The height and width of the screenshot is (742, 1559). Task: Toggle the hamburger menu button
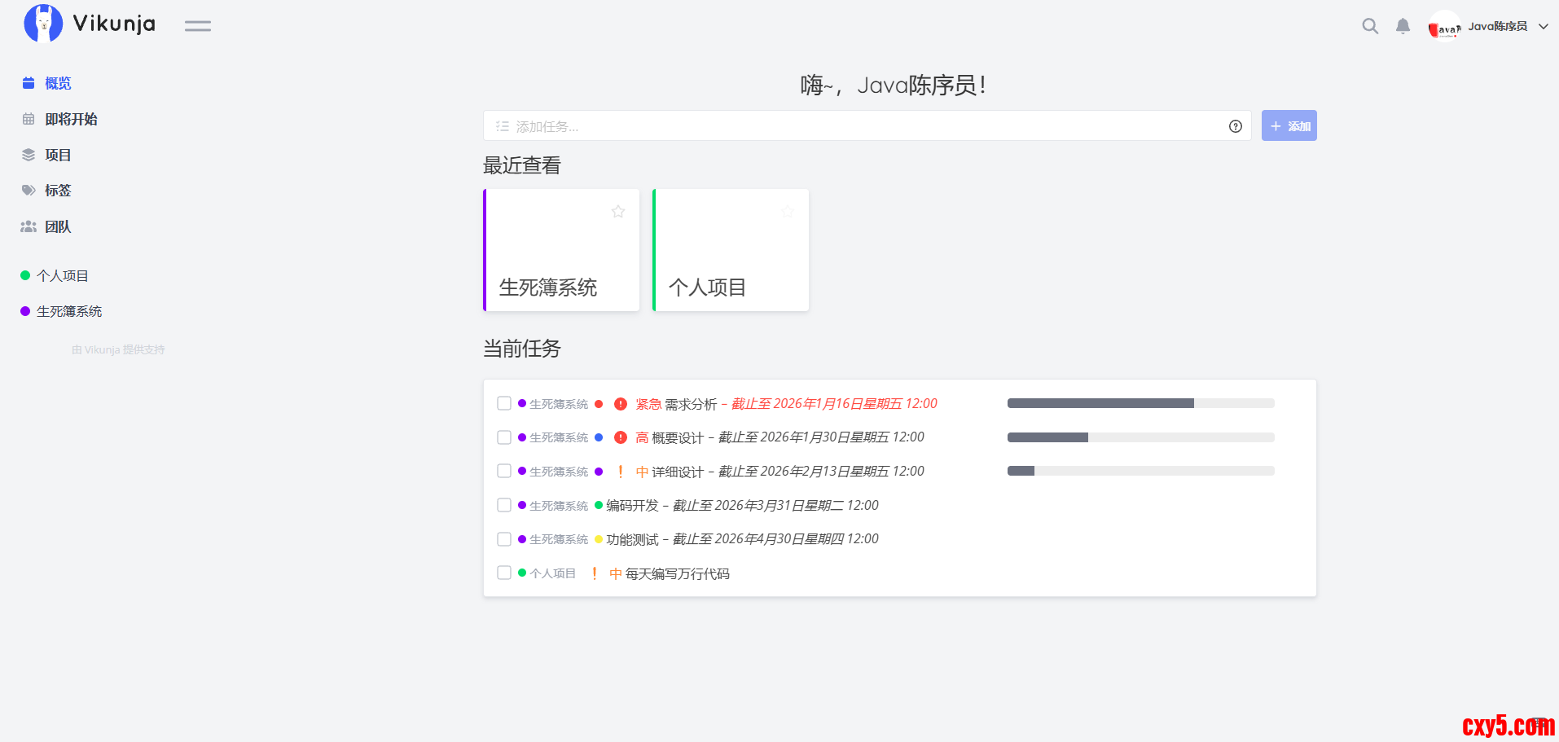(x=197, y=26)
